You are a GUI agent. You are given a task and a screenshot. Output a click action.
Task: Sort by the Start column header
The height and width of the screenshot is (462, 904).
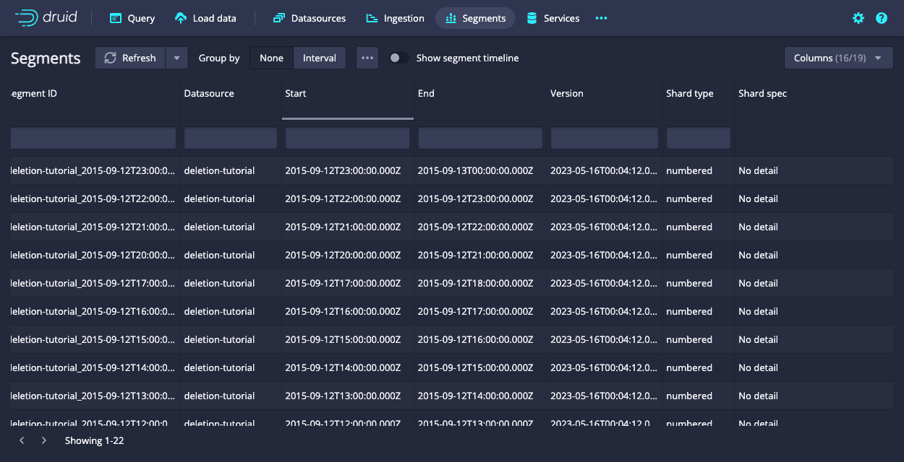click(347, 94)
